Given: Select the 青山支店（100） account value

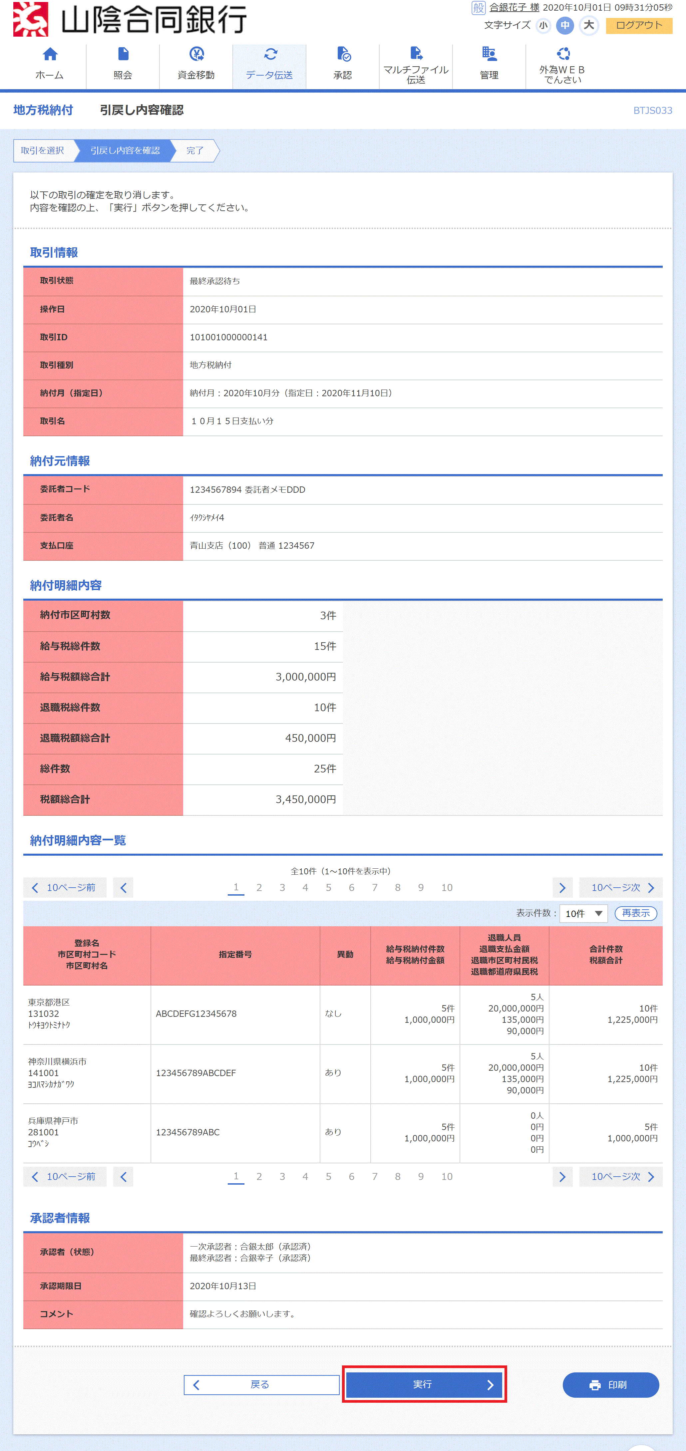Looking at the screenshot, I should (x=252, y=546).
